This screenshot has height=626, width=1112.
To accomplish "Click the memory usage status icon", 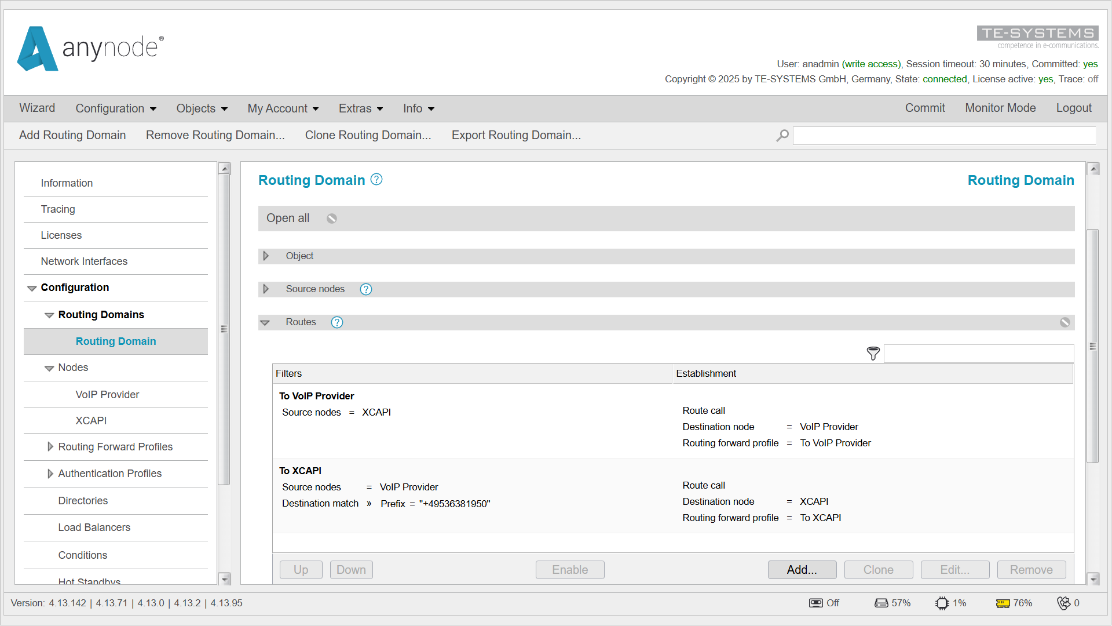I will [1003, 603].
